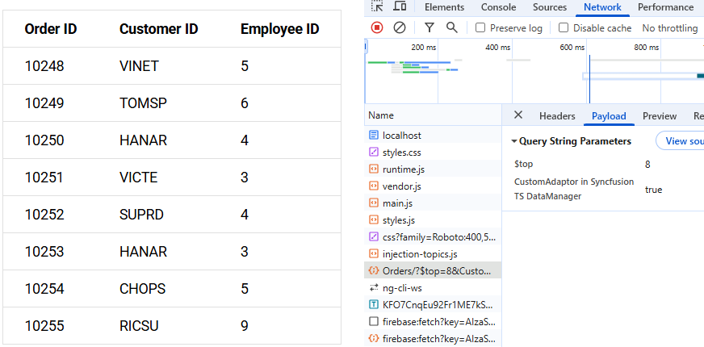Clear the network log
This screenshot has height=347, width=704.
point(400,27)
